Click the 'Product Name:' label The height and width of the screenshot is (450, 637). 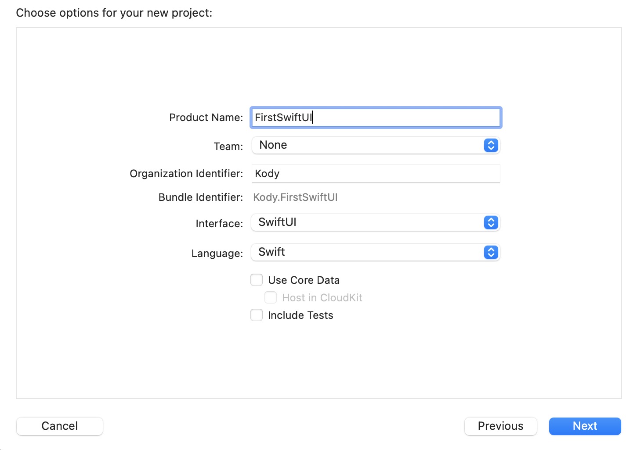pos(206,118)
